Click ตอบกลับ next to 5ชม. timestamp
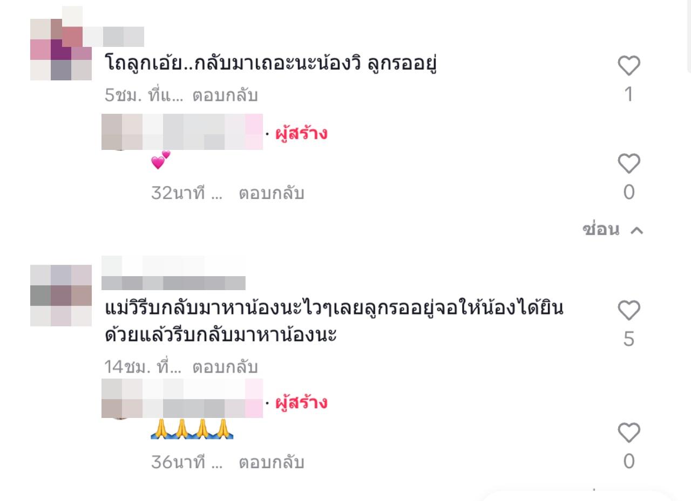The image size is (691, 501). 225,95
